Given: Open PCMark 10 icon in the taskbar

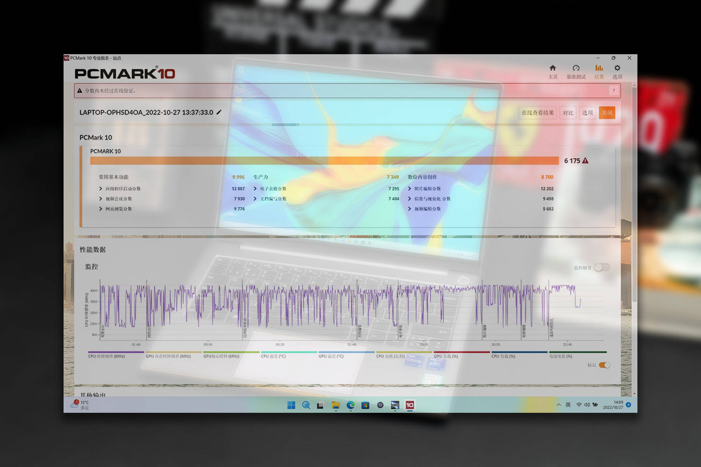Looking at the screenshot, I should tap(410, 405).
